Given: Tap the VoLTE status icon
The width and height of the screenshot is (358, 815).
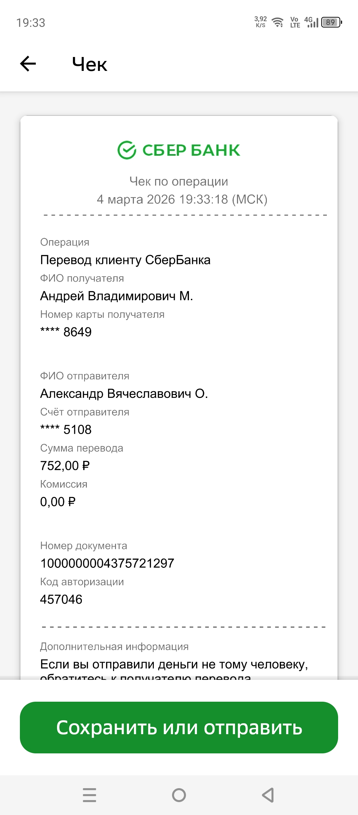Looking at the screenshot, I should 295,22.
